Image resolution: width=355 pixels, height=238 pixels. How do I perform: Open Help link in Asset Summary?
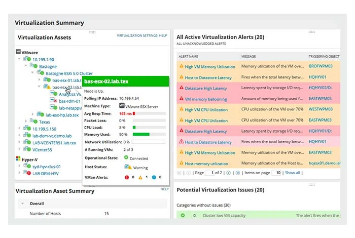(165, 189)
